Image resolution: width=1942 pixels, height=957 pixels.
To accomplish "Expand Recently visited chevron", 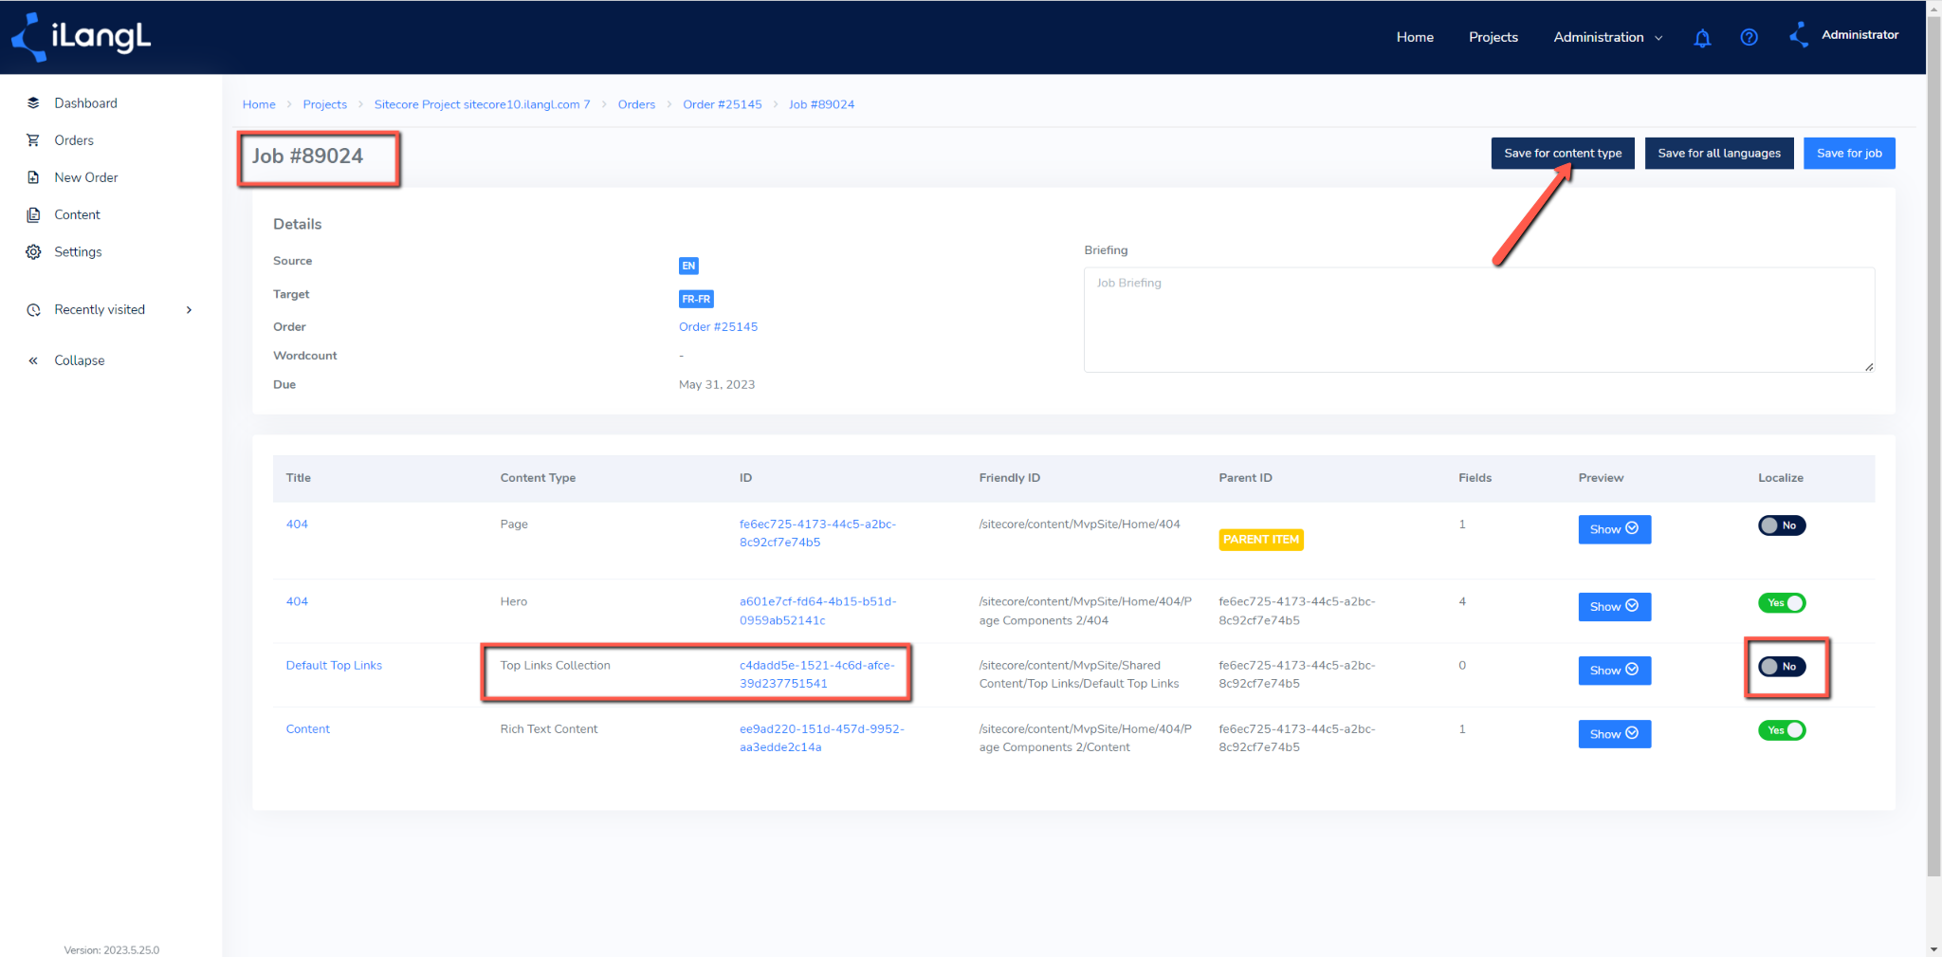I will pos(190,310).
